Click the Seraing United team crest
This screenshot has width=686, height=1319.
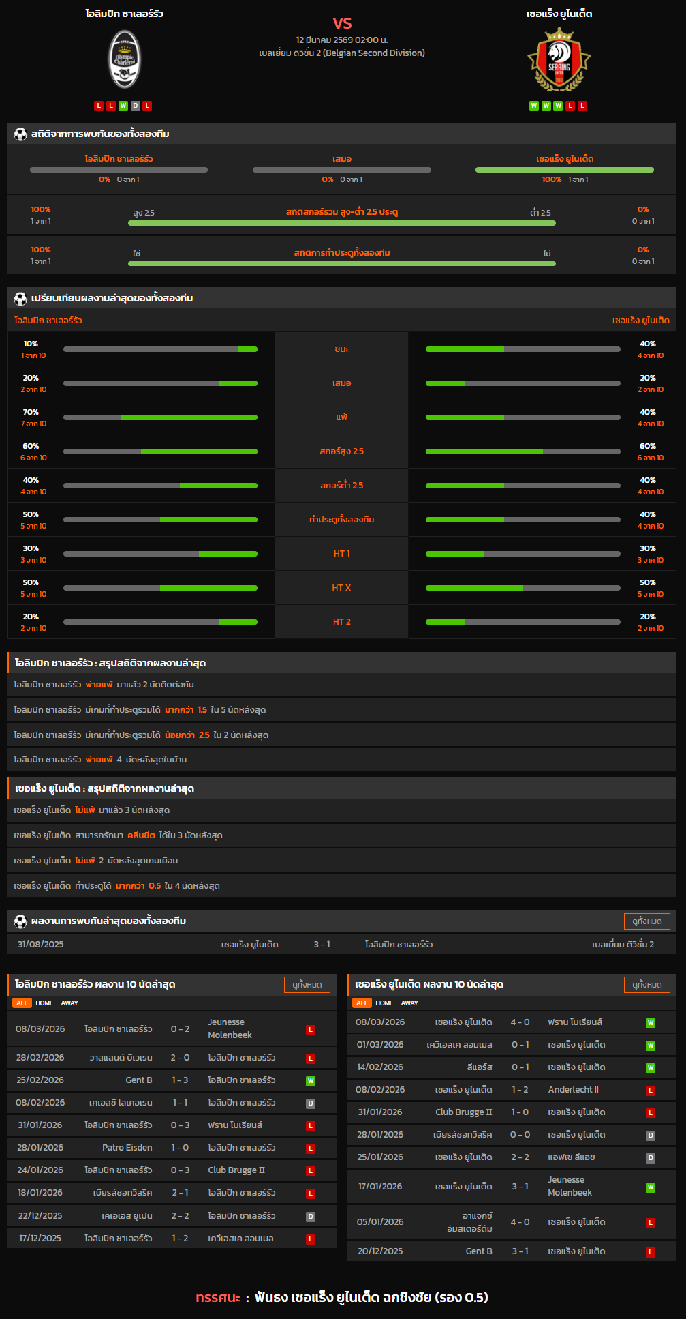tap(559, 59)
